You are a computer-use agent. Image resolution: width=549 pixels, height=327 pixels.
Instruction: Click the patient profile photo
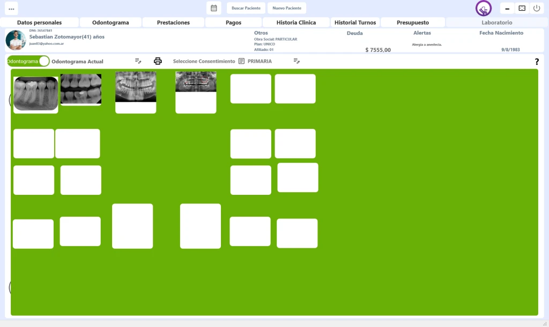pyautogui.click(x=16, y=40)
